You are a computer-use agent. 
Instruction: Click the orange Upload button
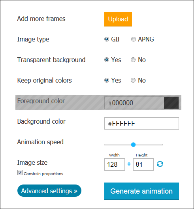click(118, 19)
